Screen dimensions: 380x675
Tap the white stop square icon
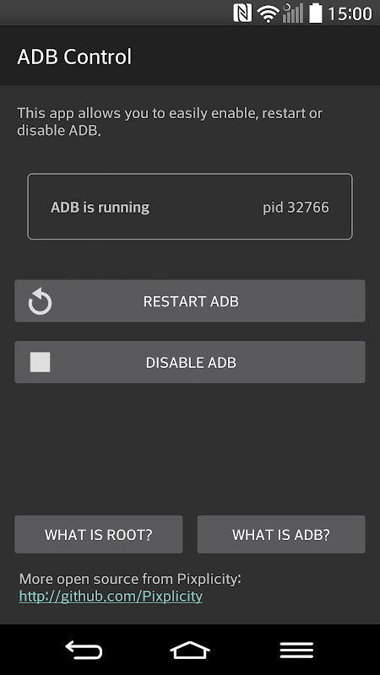coord(40,362)
